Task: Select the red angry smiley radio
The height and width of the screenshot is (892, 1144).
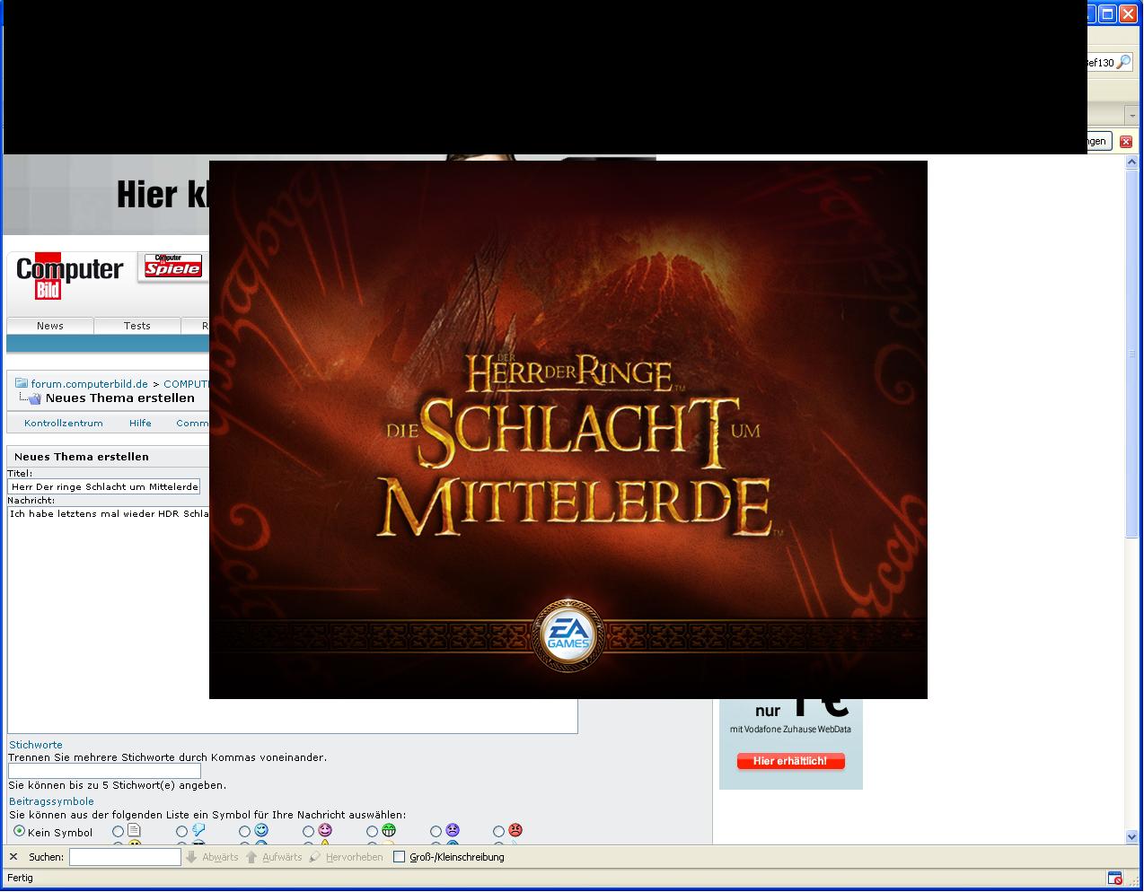Action: pyautogui.click(x=498, y=832)
